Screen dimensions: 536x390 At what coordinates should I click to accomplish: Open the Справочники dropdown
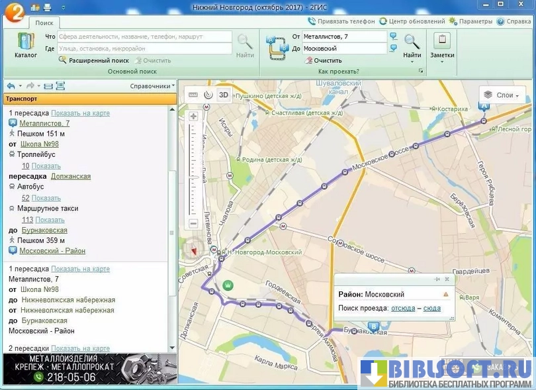pos(152,85)
